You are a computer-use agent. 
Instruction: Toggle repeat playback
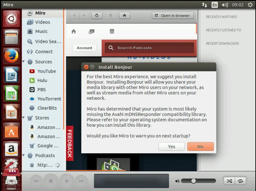[240, 181]
